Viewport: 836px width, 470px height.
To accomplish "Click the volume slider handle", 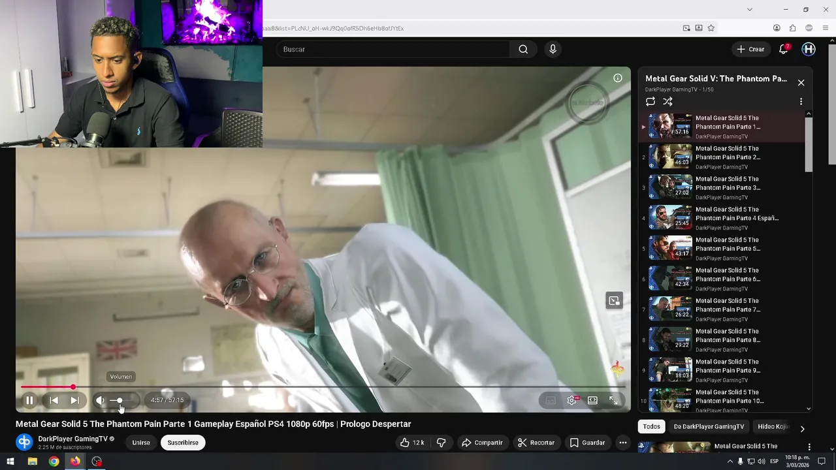I will pyautogui.click(x=120, y=400).
